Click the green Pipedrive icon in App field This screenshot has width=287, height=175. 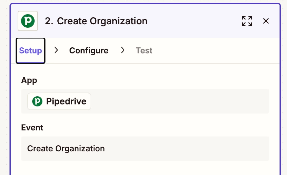click(x=37, y=101)
